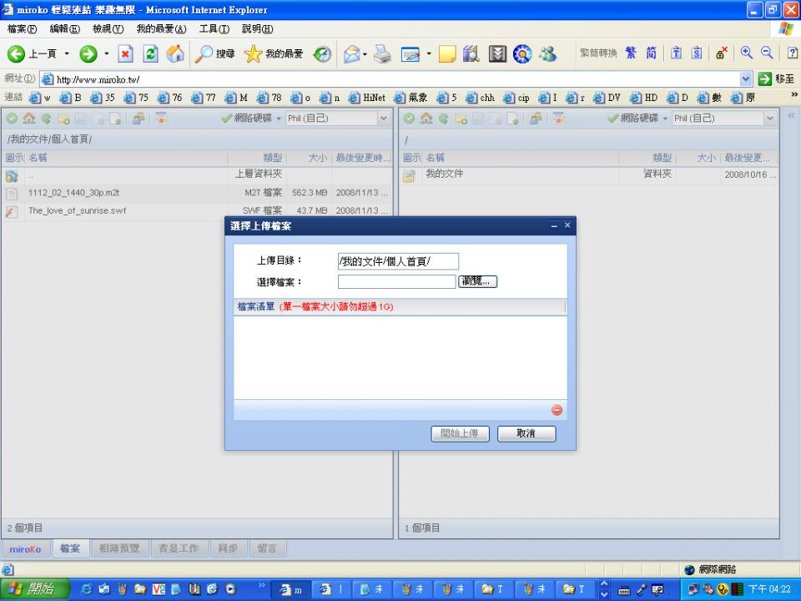Click the Print icon in toolbar
Image resolution: width=801 pixels, height=601 pixels.
383,53
